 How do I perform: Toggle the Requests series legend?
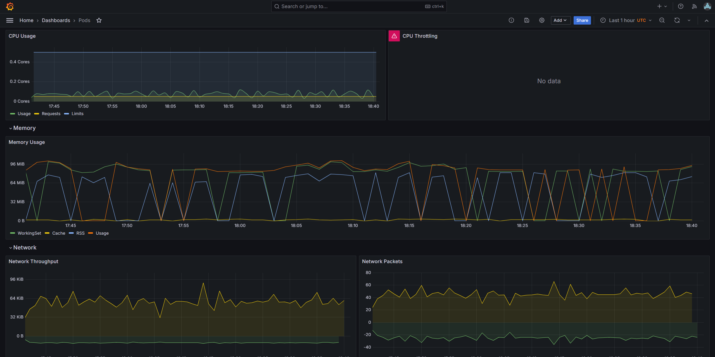click(51, 114)
